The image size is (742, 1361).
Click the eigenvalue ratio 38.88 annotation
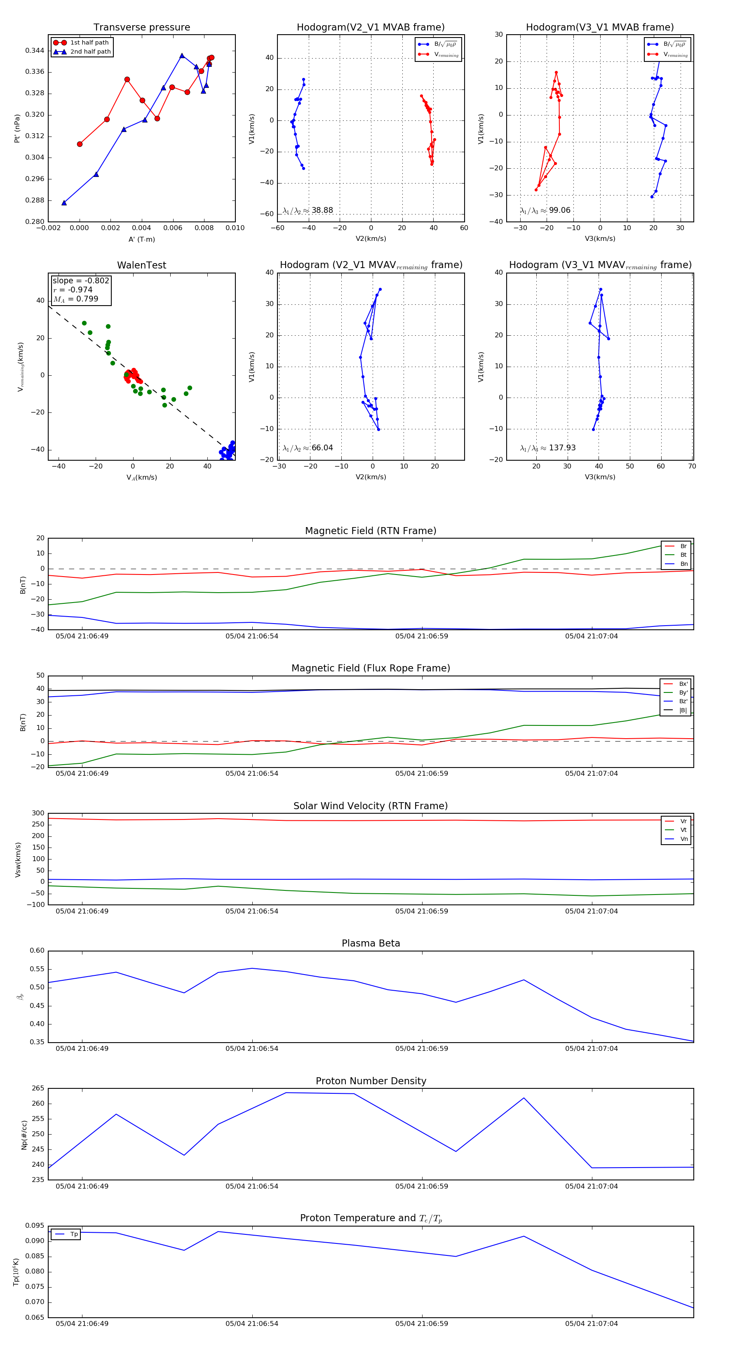pos(308,210)
